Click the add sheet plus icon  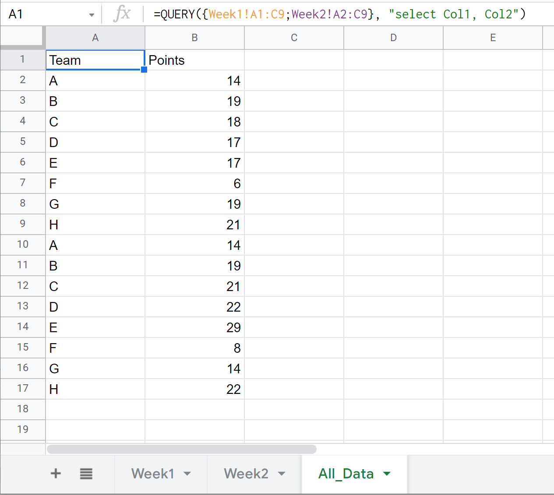[x=56, y=474]
